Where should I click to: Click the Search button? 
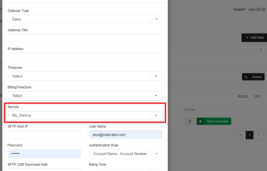[x=253, y=77]
